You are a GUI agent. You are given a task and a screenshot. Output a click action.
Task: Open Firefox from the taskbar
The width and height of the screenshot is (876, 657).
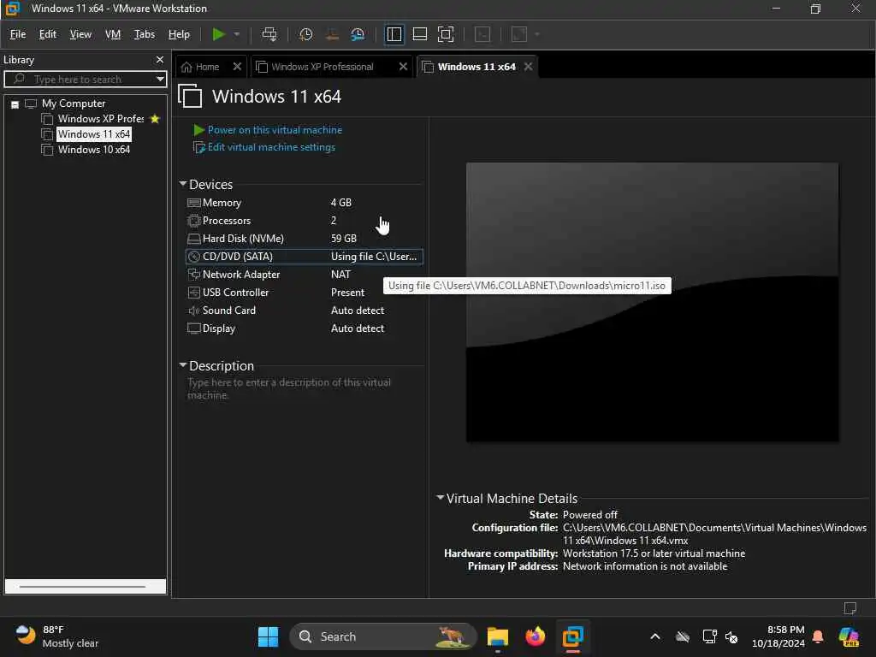click(x=536, y=636)
